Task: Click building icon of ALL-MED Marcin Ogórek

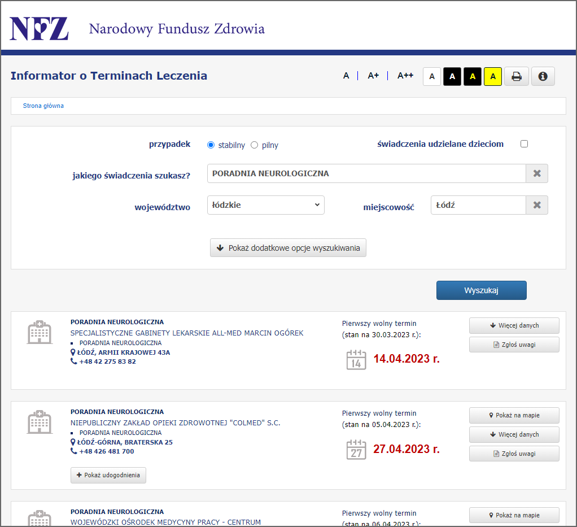Action: pyautogui.click(x=40, y=332)
